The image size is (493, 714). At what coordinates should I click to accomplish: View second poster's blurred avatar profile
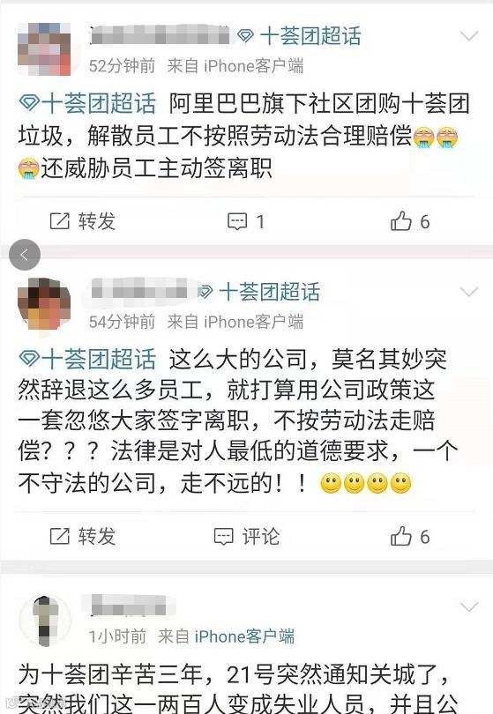pos(44,304)
